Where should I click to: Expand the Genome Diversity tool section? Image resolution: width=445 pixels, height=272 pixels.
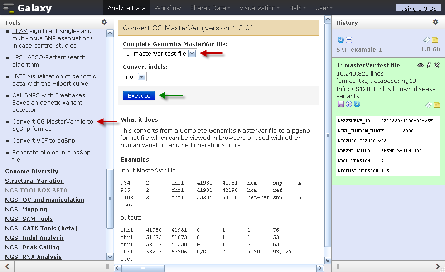(32, 171)
